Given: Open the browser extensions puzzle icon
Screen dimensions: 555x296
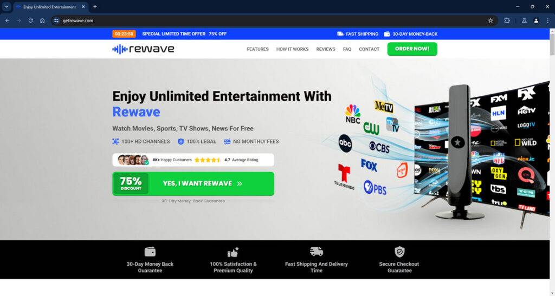Looking at the screenshot, I should [x=507, y=21].
